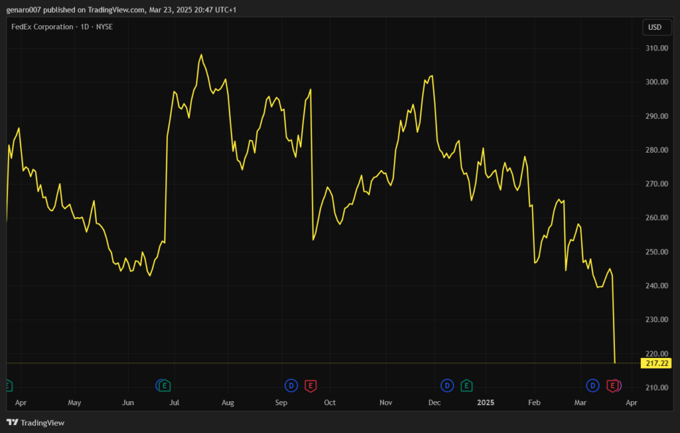680x433 pixels.
Task: Select the green earnings marker in December
Action: (467, 385)
